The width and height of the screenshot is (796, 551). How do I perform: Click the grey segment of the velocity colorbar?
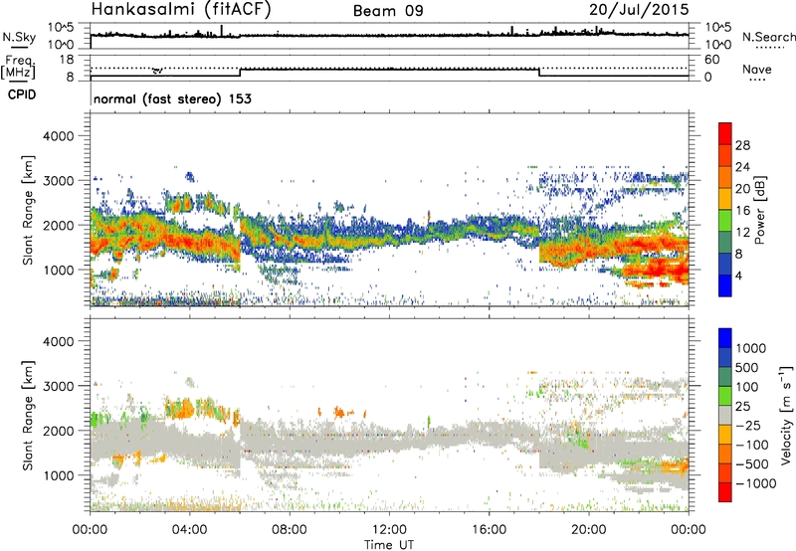click(725, 415)
